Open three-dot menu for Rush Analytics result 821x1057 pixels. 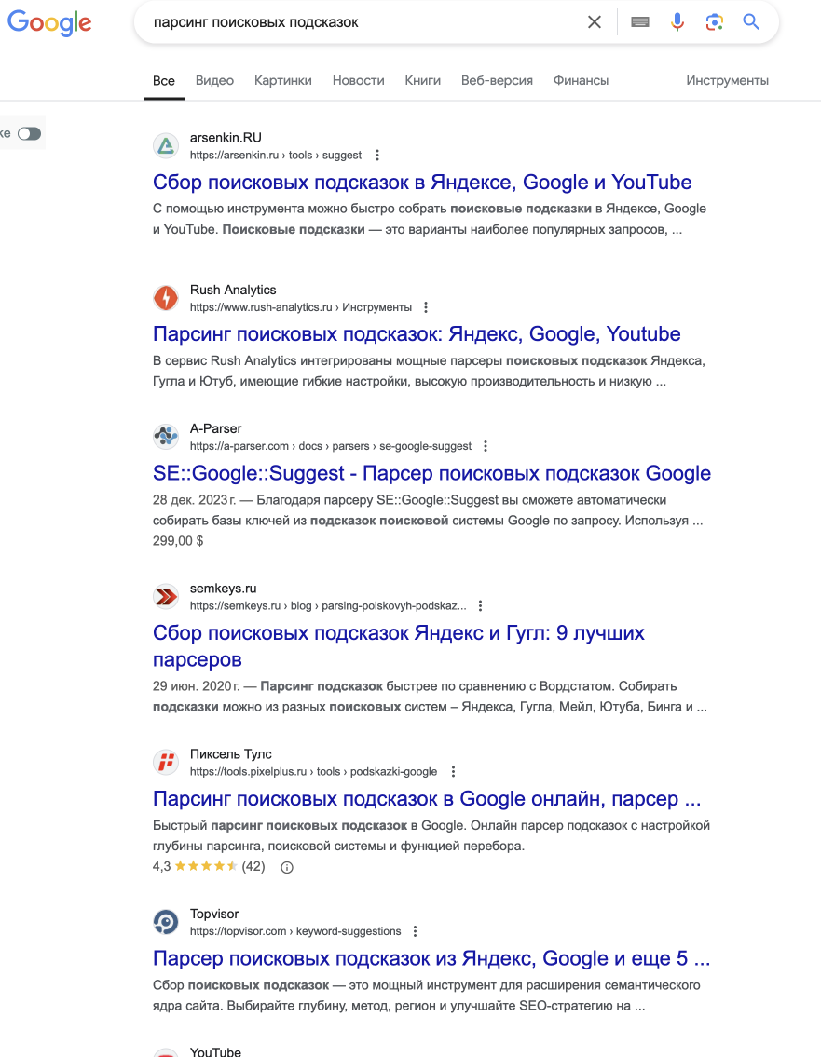[426, 307]
